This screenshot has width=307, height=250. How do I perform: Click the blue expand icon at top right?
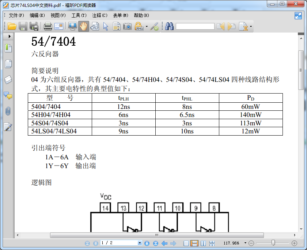[298, 16]
